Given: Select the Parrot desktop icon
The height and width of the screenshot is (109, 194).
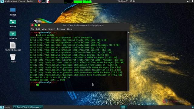Looking at the screenshot, I should 13,12.
